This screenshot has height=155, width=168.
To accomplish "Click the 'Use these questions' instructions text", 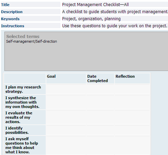I will pyautogui.click(x=115, y=26).
